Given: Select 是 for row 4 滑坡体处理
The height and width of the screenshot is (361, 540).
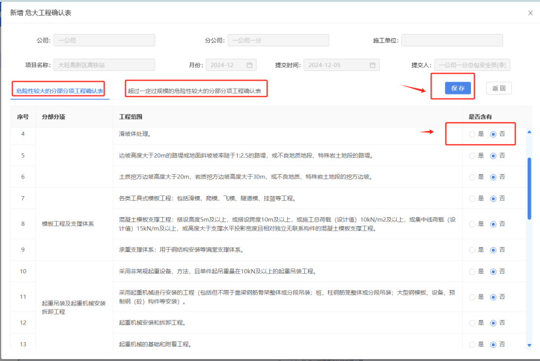Looking at the screenshot, I should [x=472, y=134].
